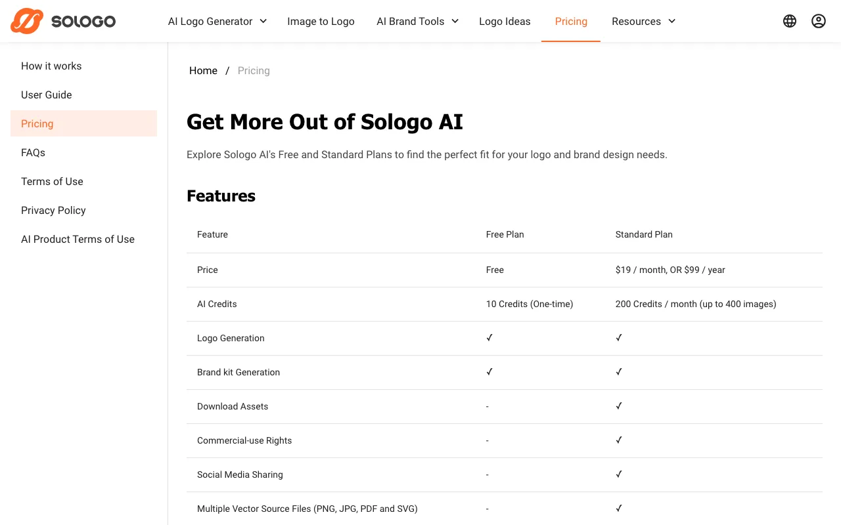Click the 'Get More Out of Sologo AI' heading
This screenshot has height=525, width=841.
pos(325,122)
